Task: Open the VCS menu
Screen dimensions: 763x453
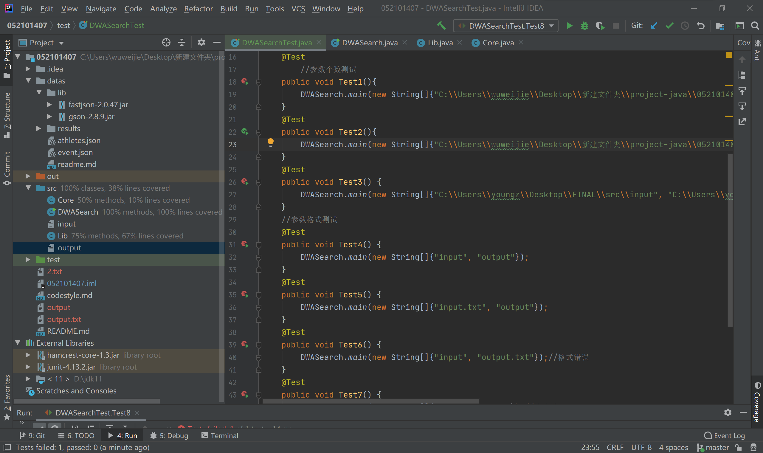Action: point(298,9)
